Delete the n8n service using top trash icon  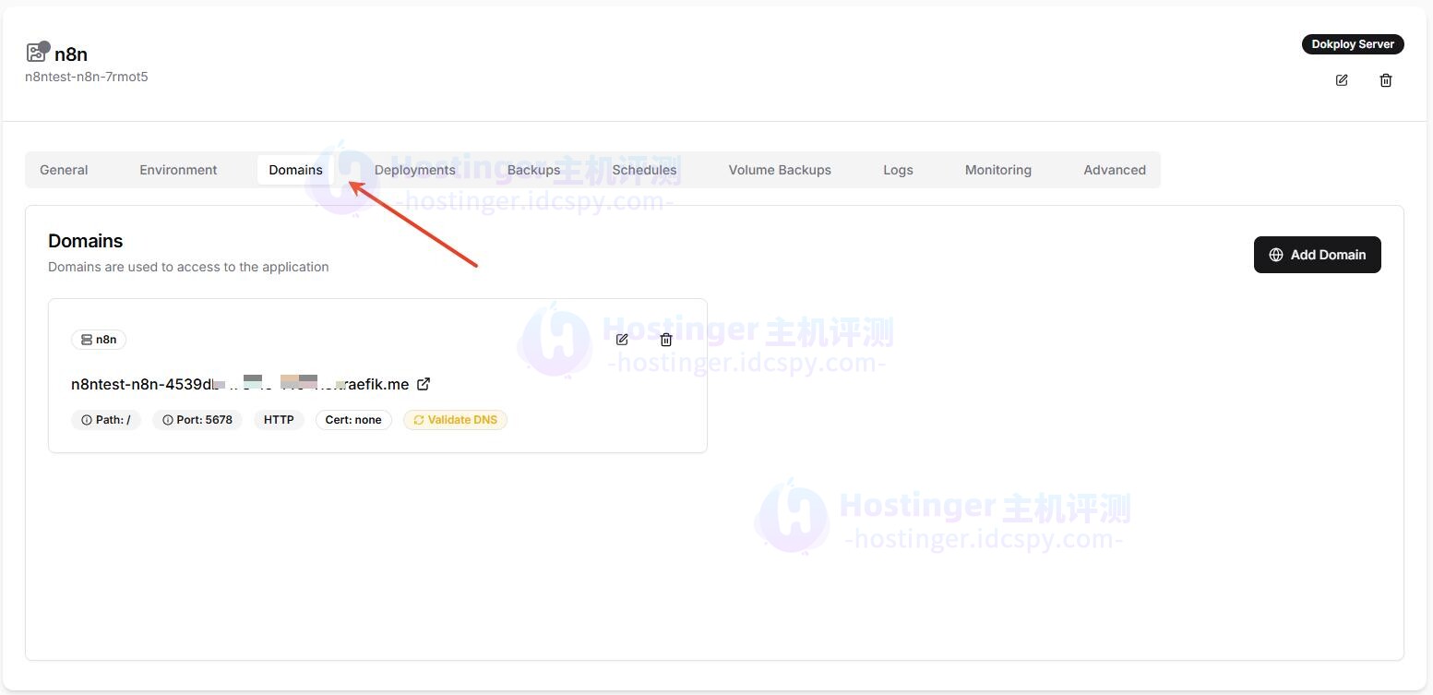click(x=1385, y=80)
